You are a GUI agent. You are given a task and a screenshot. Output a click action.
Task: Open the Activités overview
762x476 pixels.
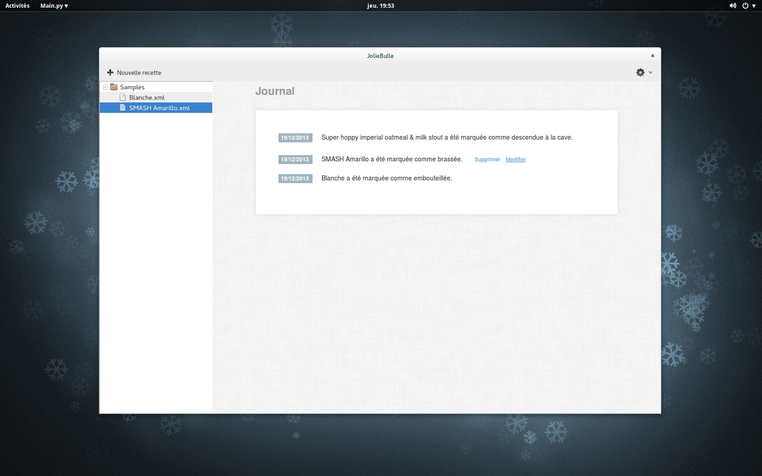[x=17, y=6]
